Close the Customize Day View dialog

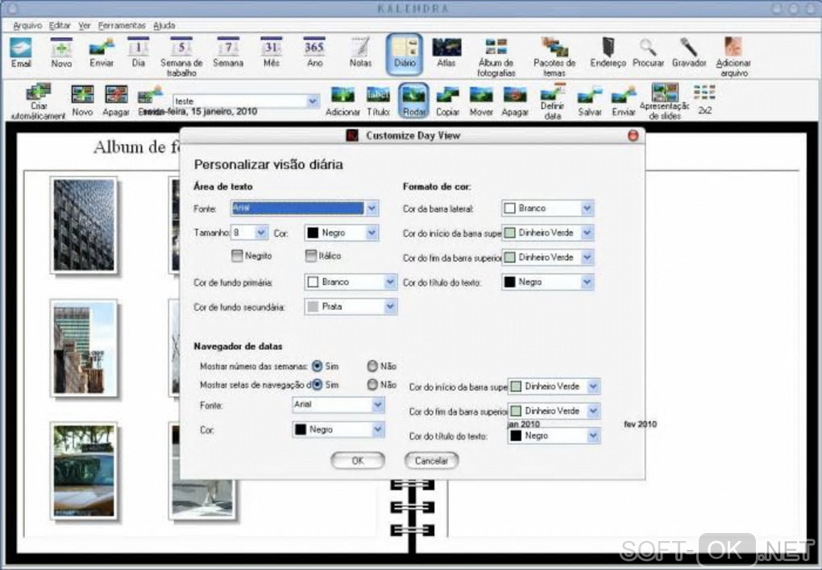633,136
